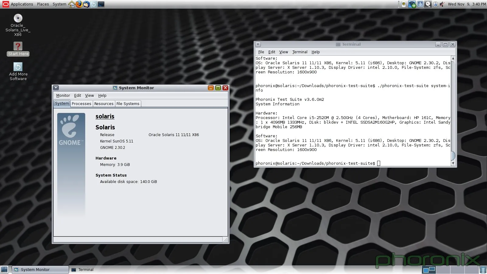Click the 'Memory: 3.9 GiB' line
487x274 pixels.
115,164
